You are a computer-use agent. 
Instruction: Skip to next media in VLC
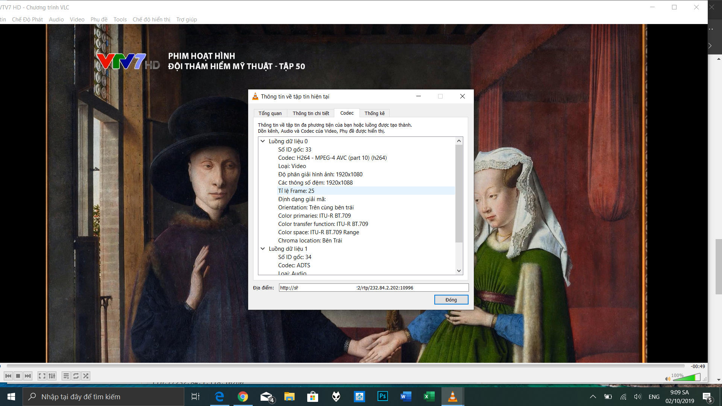(x=28, y=376)
